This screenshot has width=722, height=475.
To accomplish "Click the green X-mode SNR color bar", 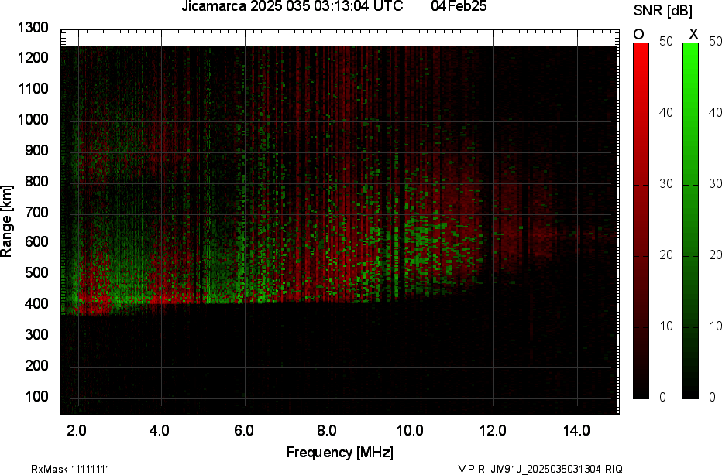I will [691, 220].
